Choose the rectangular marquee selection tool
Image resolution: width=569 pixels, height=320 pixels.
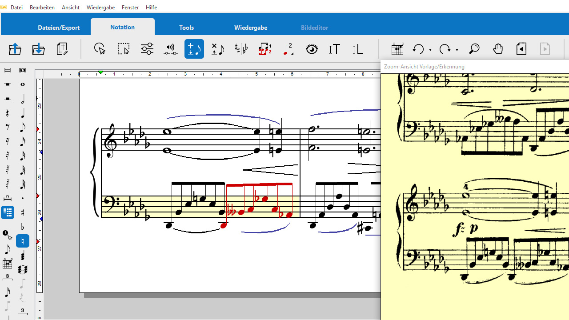pos(124,49)
